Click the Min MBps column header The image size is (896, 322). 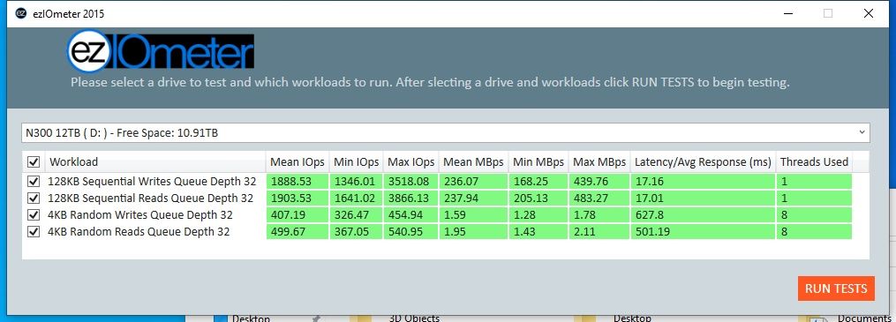click(538, 161)
